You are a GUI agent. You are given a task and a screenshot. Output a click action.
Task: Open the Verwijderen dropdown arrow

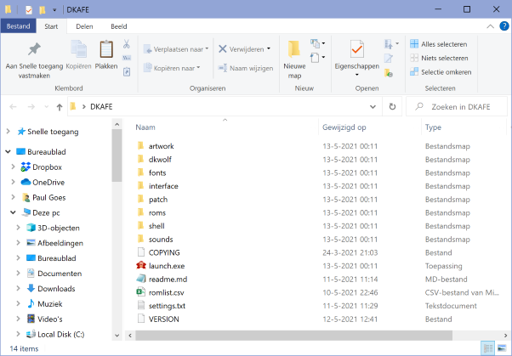tap(269, 49)
